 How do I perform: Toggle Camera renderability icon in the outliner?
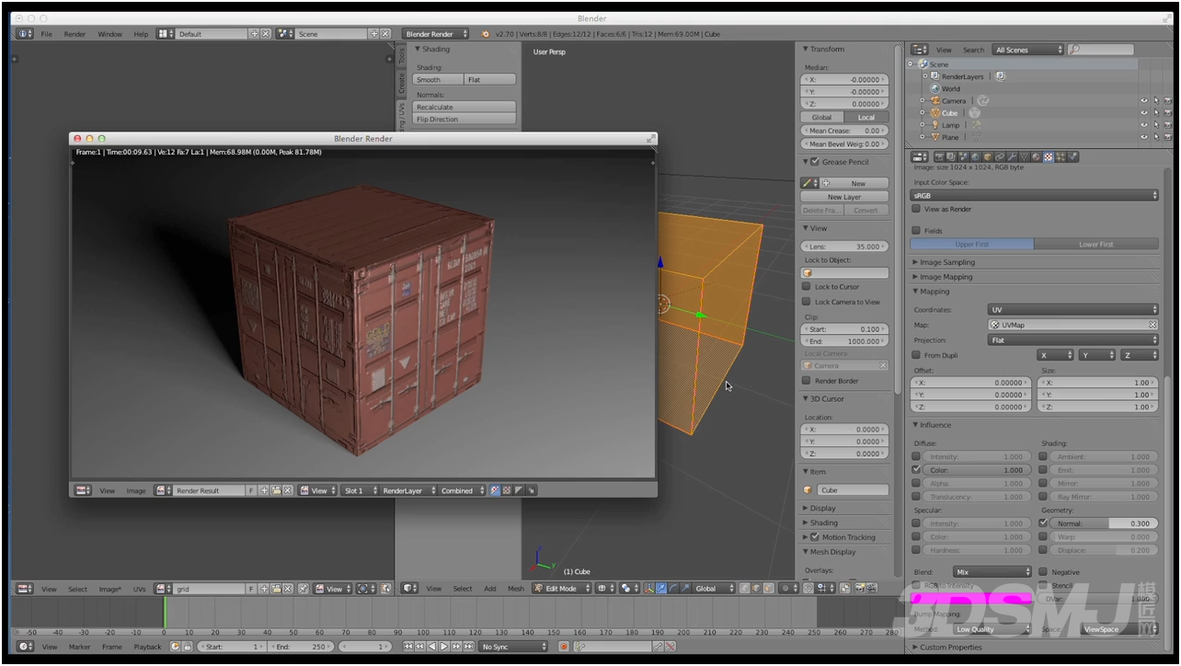(x=1168, y=100)
